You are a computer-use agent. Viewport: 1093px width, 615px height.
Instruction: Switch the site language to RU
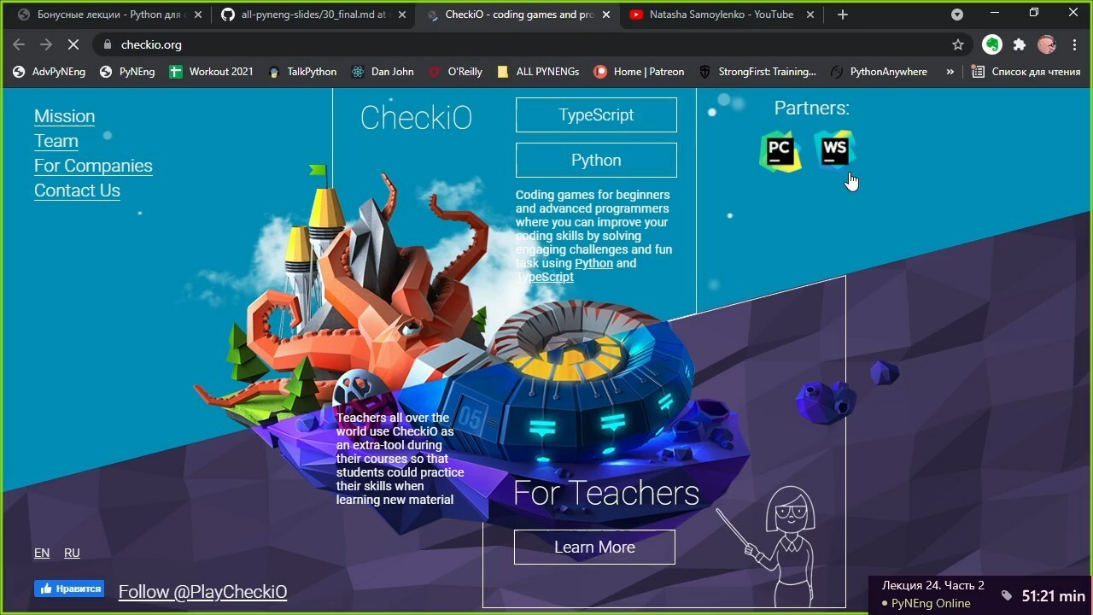(72, 553)
